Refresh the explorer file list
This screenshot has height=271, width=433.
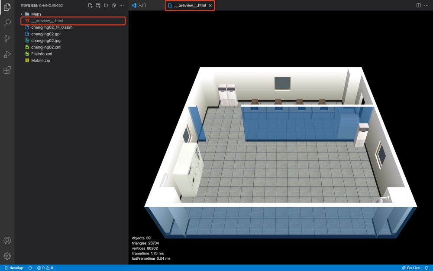[106, 6]
